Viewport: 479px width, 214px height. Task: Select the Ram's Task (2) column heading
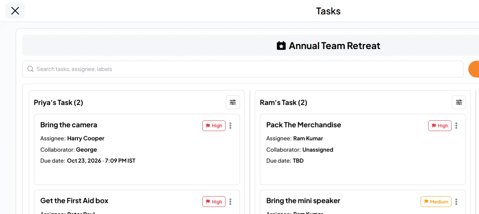coord(284,103)
